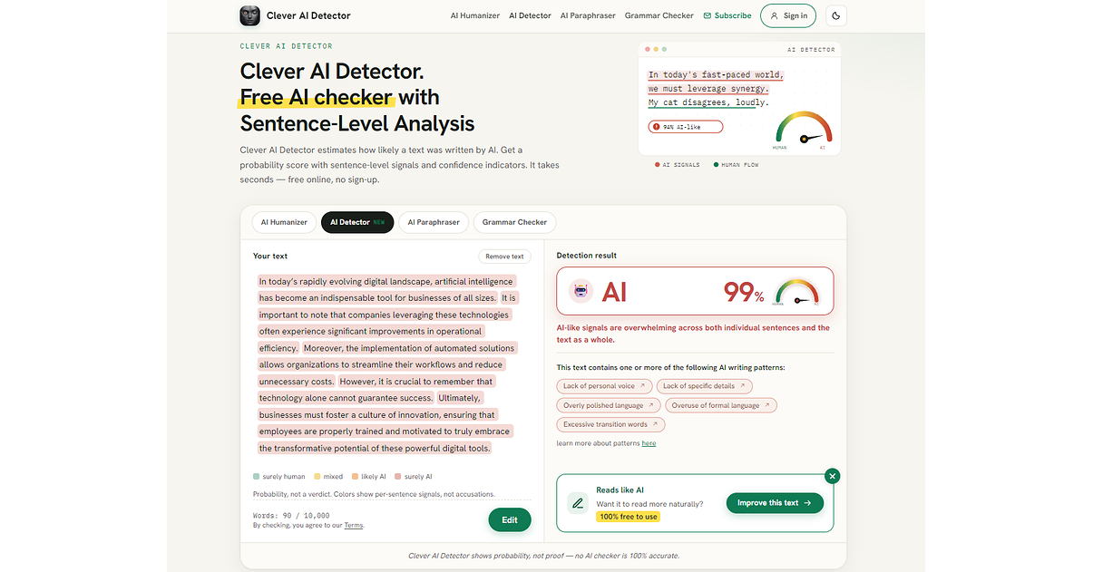Click the 94% AI-like badge in preview
This screenshot has width=1093, height=572.
(686, 127)
